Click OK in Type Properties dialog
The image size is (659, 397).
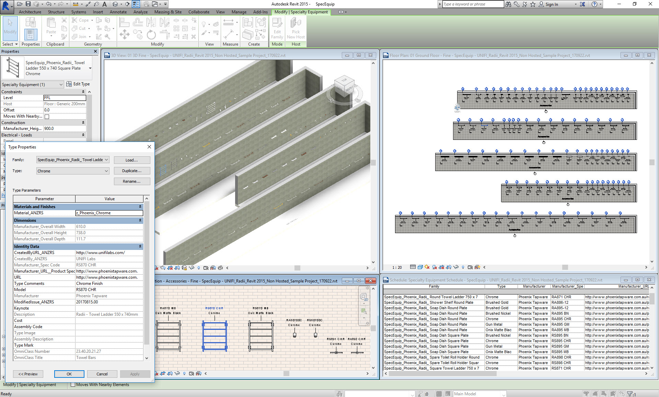coord(69,374)
